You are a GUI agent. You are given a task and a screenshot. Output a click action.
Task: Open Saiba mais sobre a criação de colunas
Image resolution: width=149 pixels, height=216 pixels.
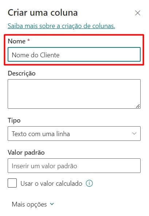[x=61, y=26]
